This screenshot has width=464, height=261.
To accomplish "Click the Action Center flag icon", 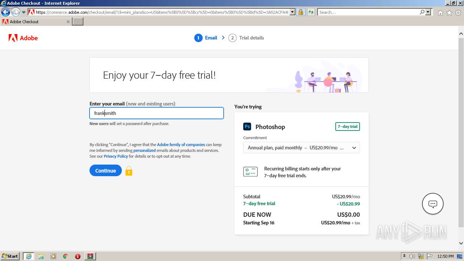I will 430,256.
